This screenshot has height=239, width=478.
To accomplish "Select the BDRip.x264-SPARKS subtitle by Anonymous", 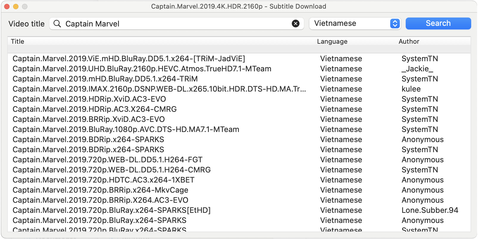I will click(x=88, y=140).
